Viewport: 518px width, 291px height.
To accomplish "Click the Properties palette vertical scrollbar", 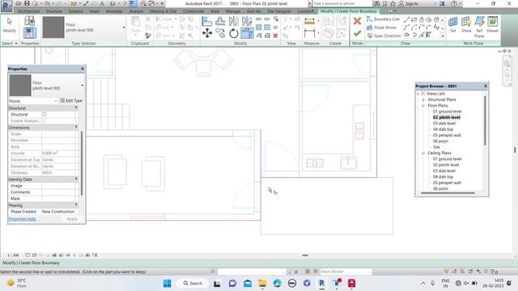I will (x=82, y=163).
